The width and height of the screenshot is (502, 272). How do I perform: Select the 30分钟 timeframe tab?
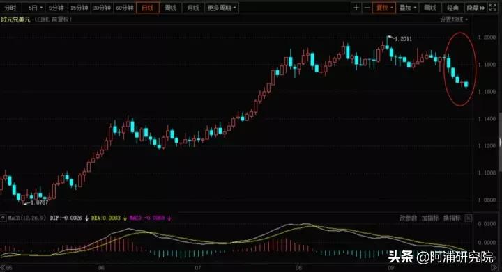click(102, 8)
